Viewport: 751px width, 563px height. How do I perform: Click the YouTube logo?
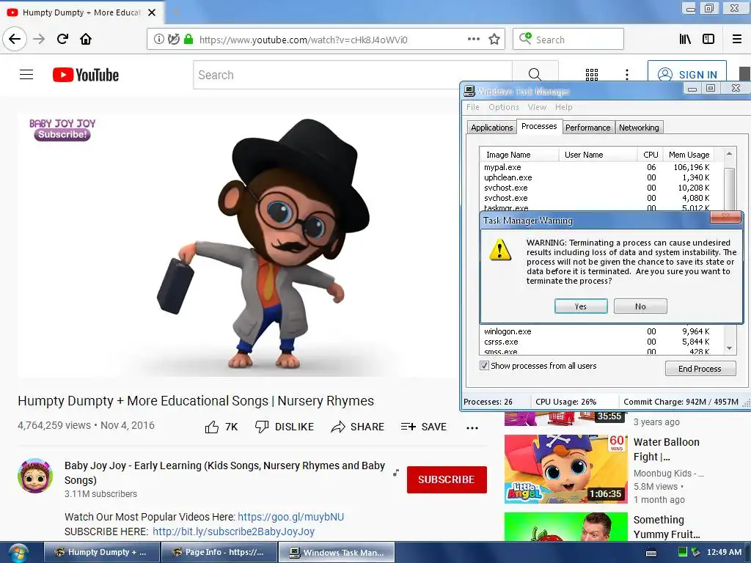pyautogui.click(x=86, y=75)
